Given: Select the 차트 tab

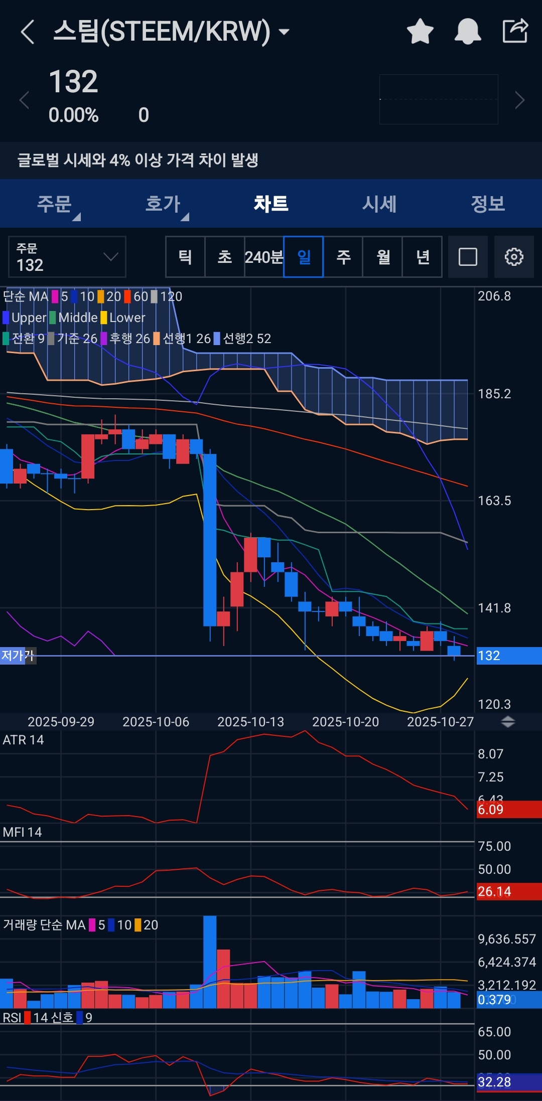Looking at the screenshot, I should click(x=271, y=204).
